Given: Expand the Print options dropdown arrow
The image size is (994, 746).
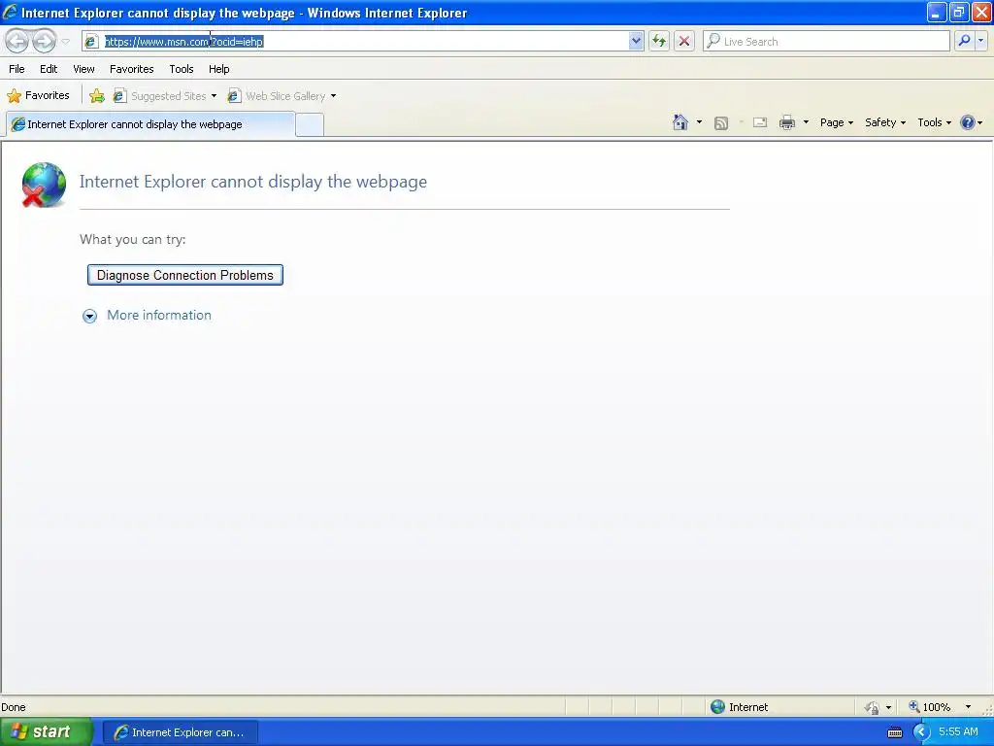Looking at the screenshot, I should click(x=806, y=122).
